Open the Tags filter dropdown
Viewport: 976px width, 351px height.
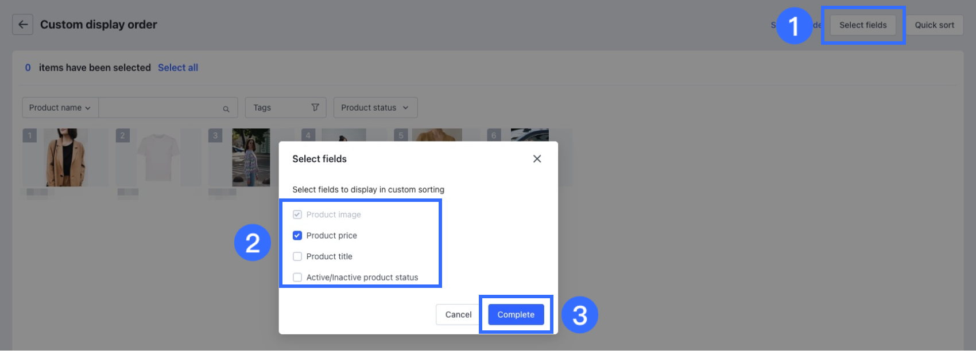[x=285, y=108]
